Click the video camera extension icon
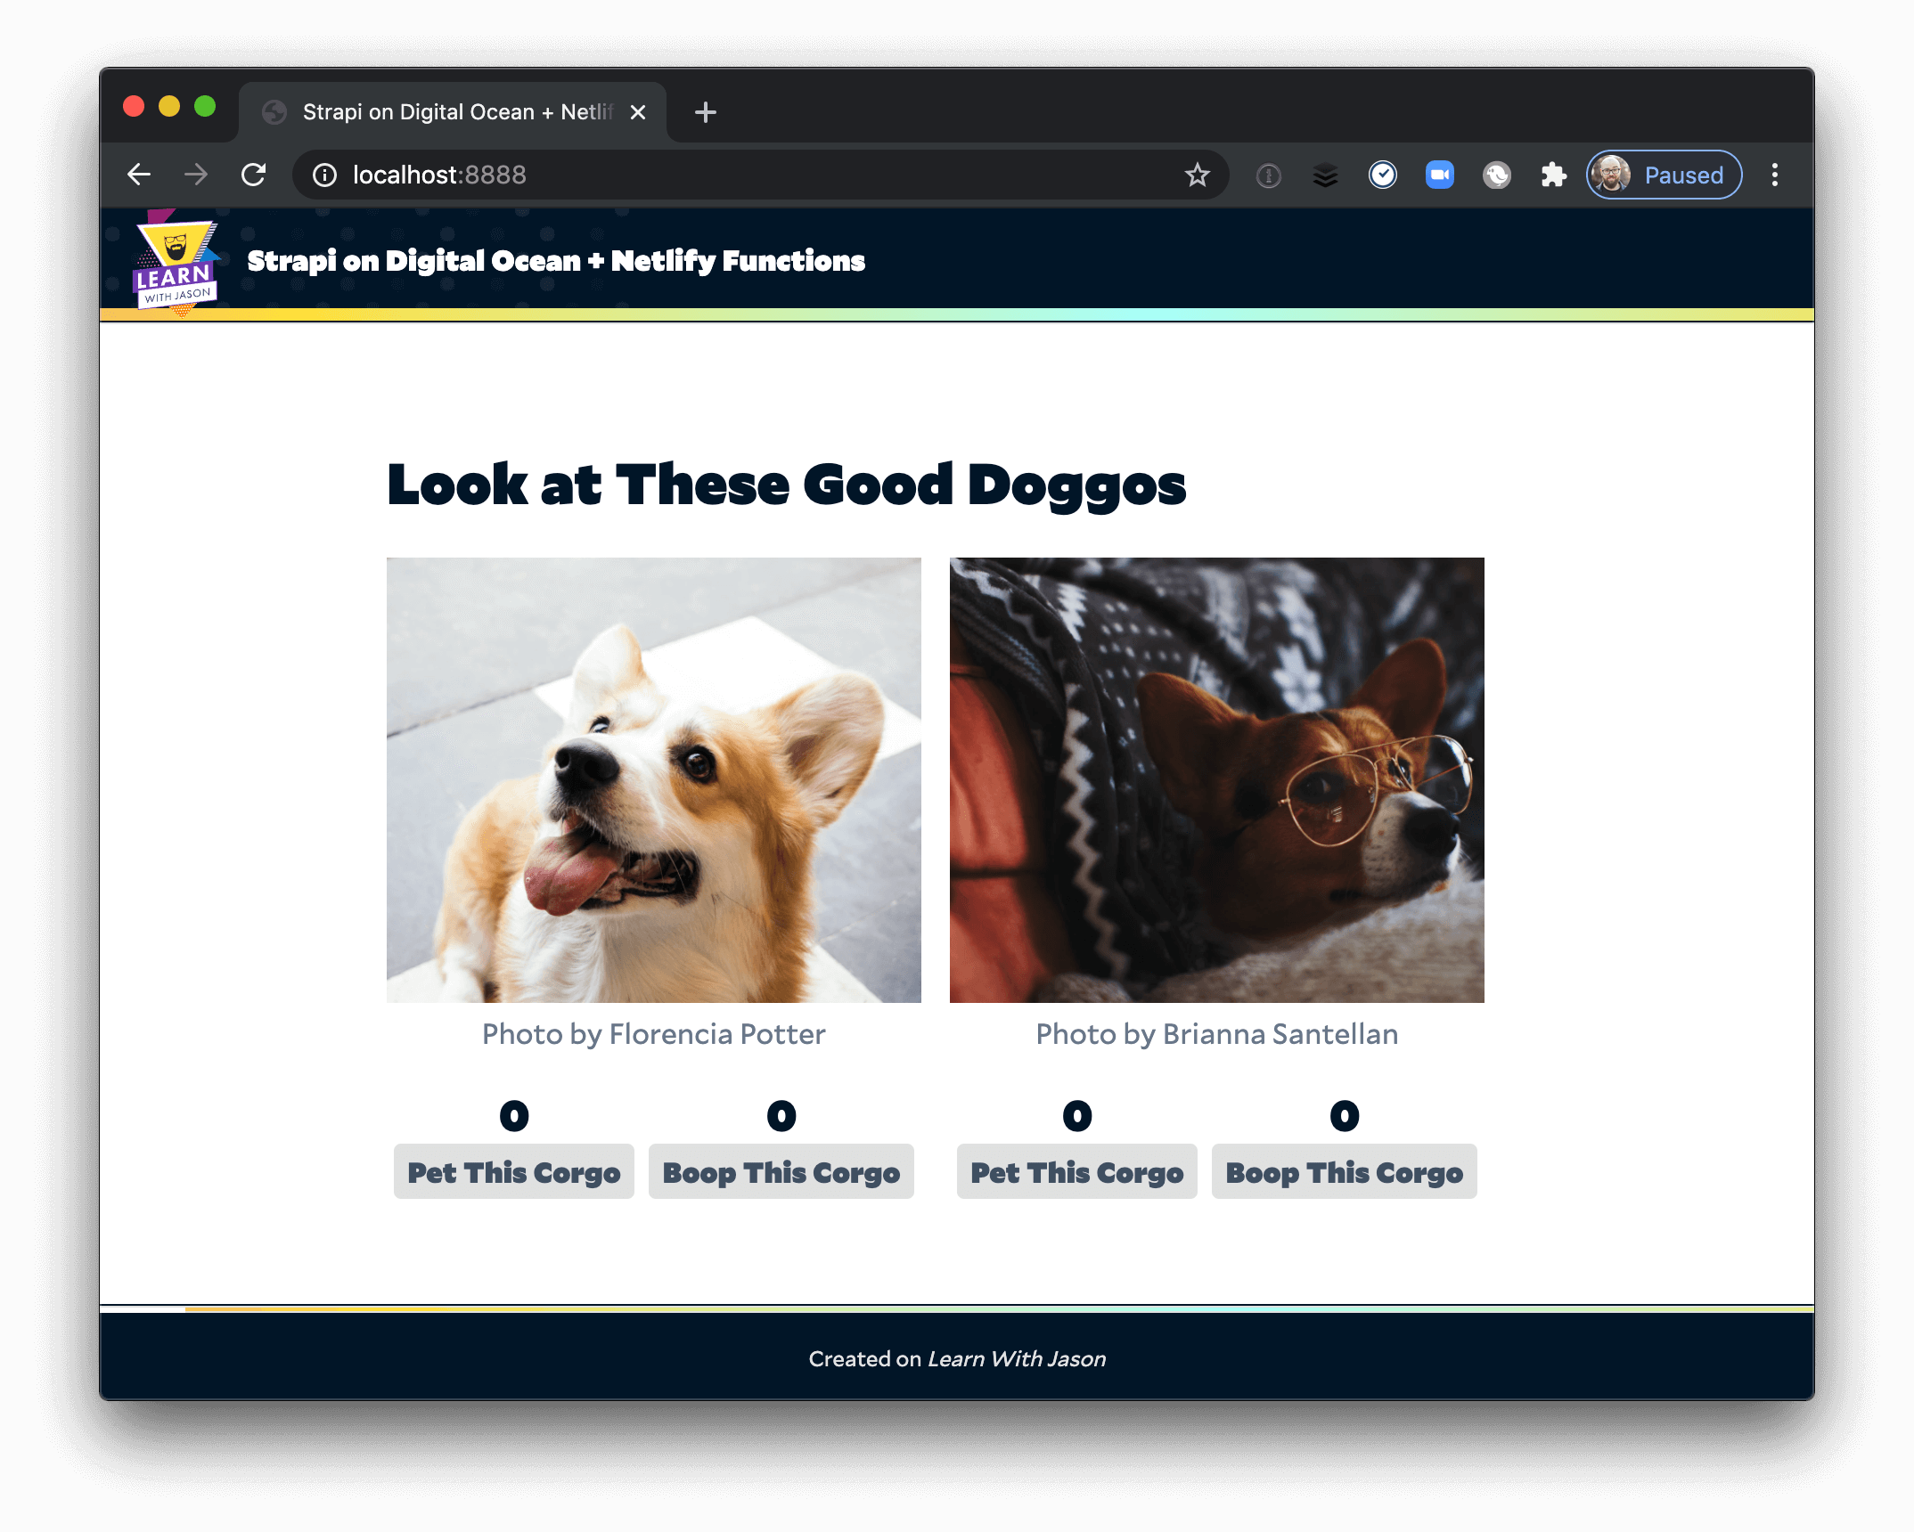1914x1532 pixels. [x=1441, y=175]
